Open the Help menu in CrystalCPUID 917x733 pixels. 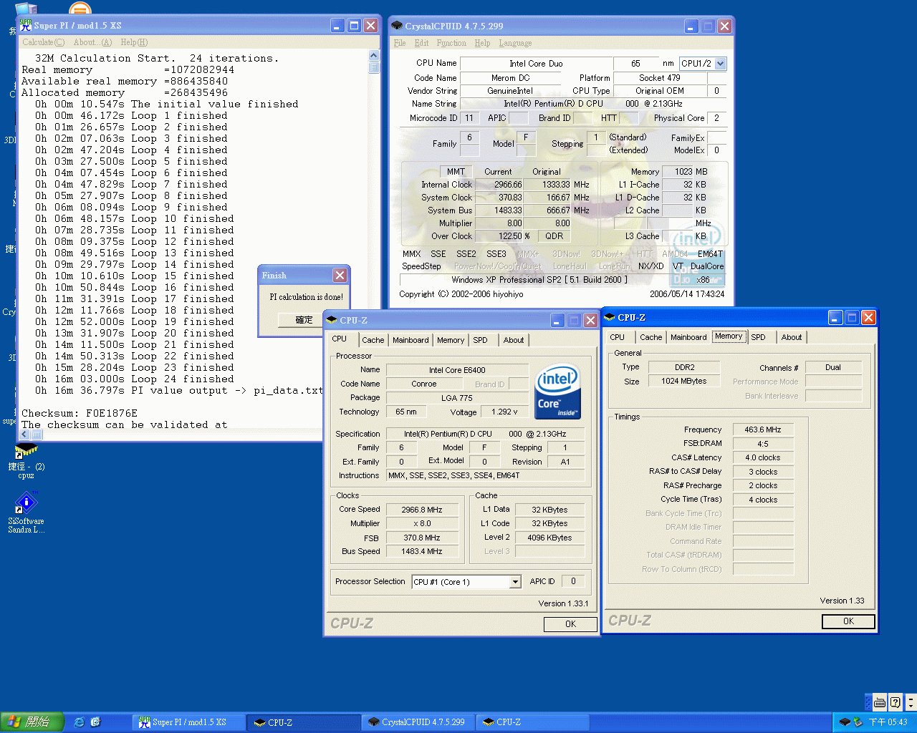(482, 43)
